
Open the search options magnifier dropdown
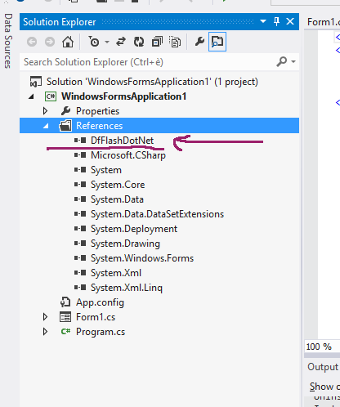286,62
